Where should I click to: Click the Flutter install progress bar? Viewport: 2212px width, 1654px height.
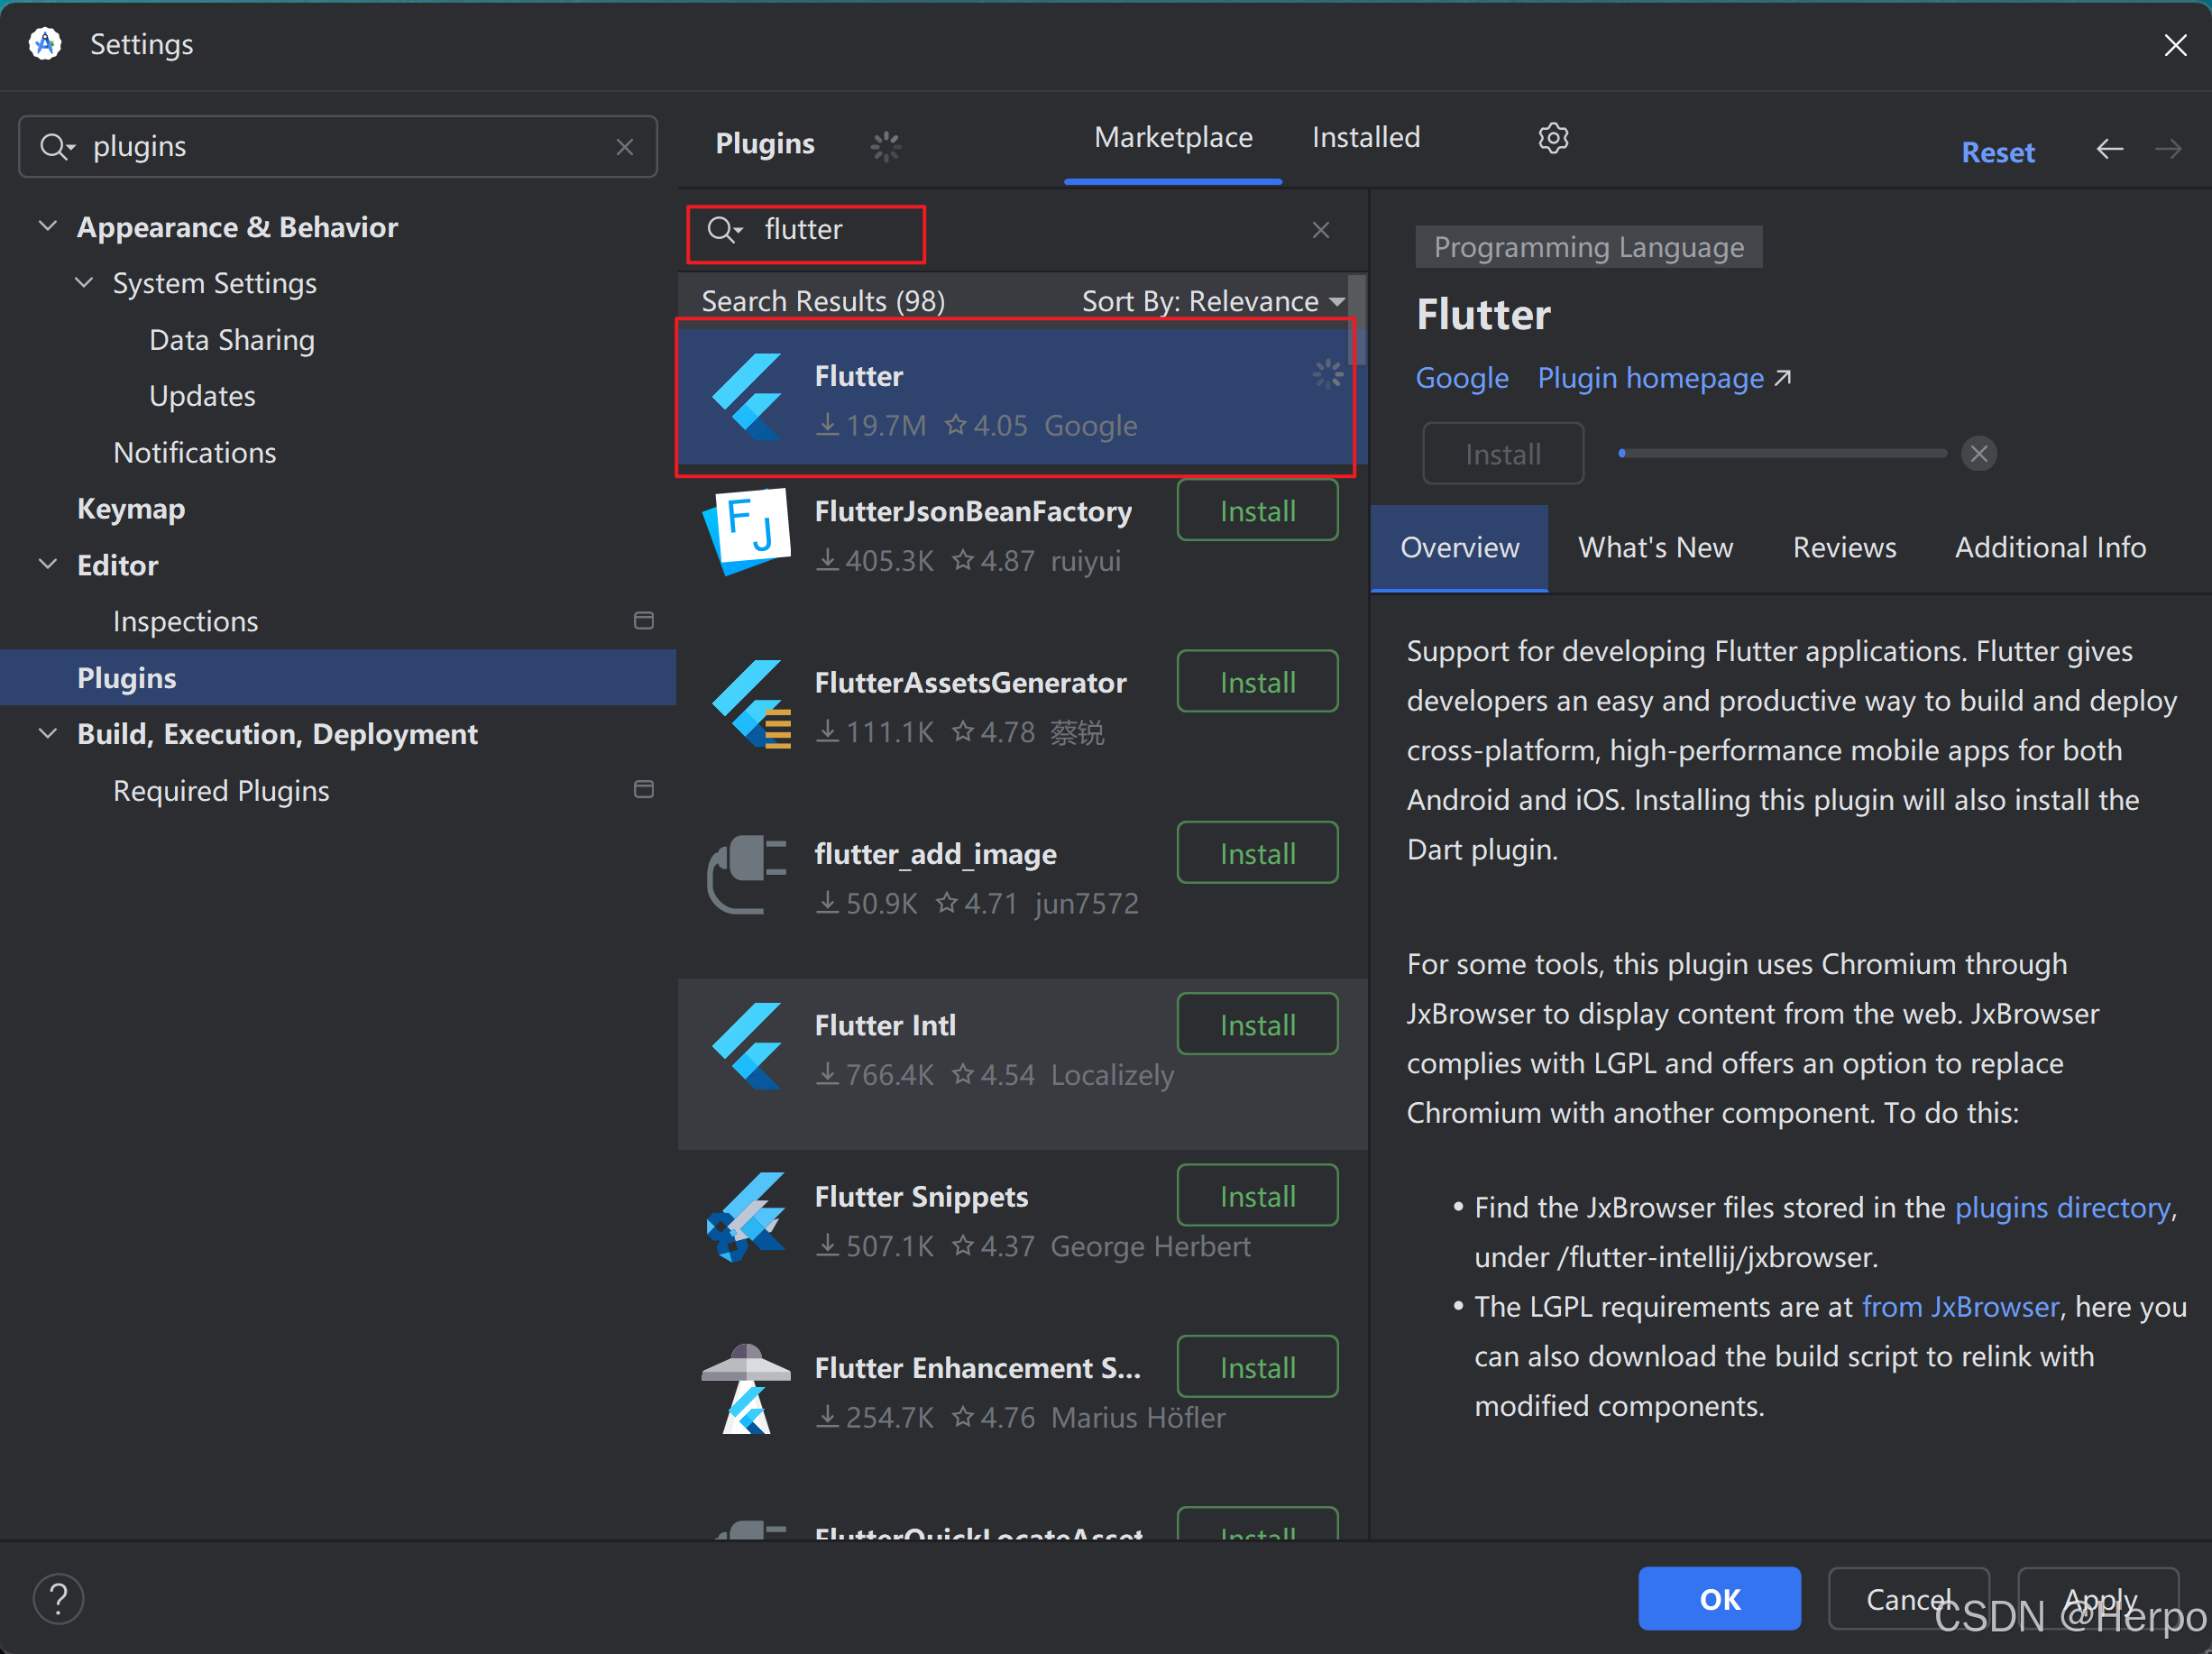pyautogui.click(x=1782, y=454)
